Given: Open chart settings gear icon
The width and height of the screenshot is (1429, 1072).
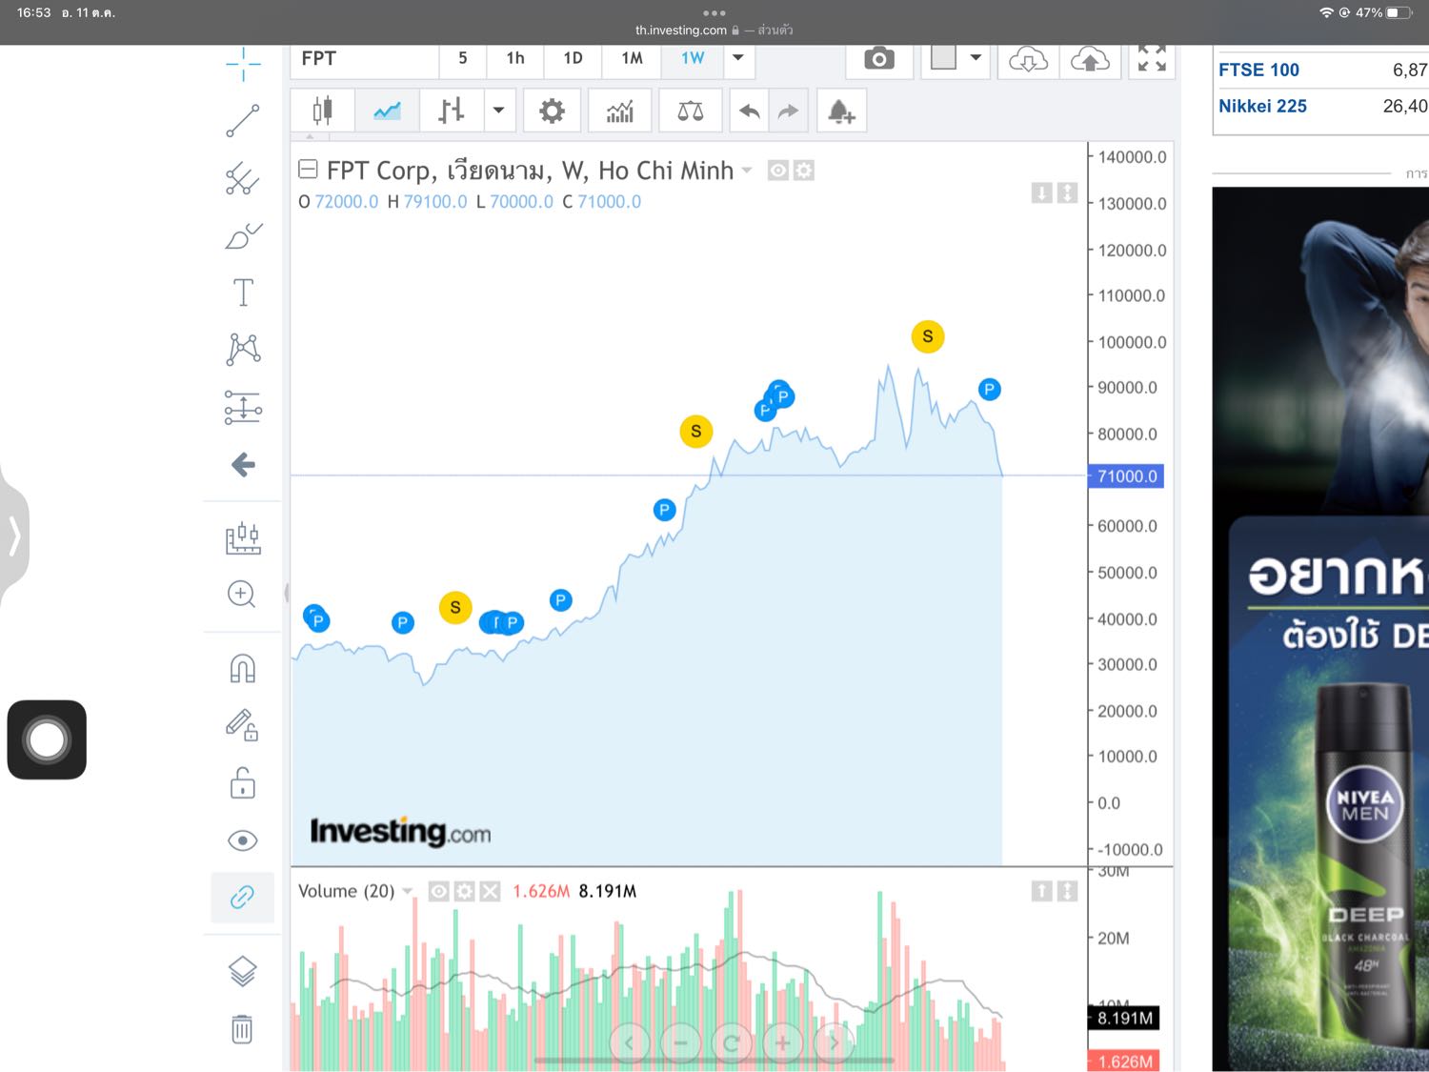Looking at the screenshot, I should 552,111.
